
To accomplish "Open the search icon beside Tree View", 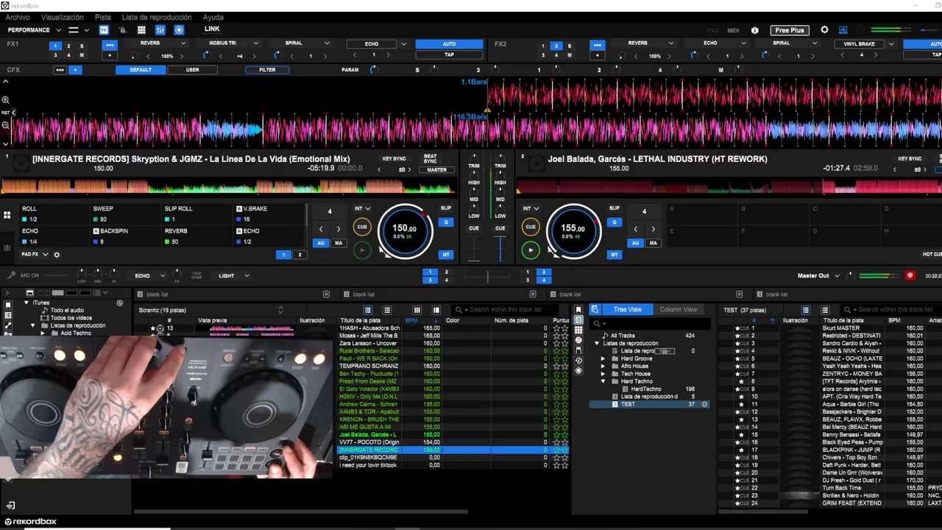I will pyautogui.click(x=595, y=309).
